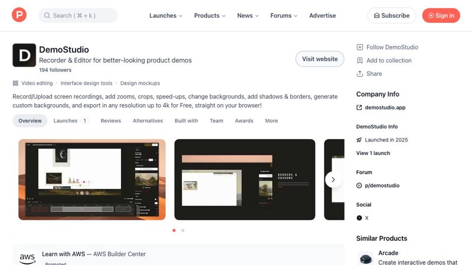Expand the Launches dropdown menu

(x=166, y=16)
